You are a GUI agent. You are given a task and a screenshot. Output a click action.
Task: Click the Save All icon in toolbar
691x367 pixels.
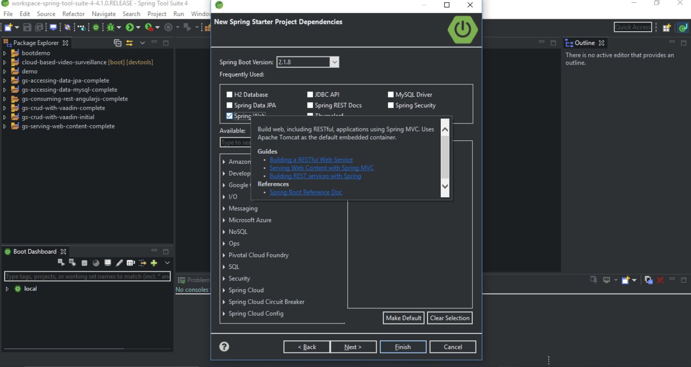click(39, 28)
